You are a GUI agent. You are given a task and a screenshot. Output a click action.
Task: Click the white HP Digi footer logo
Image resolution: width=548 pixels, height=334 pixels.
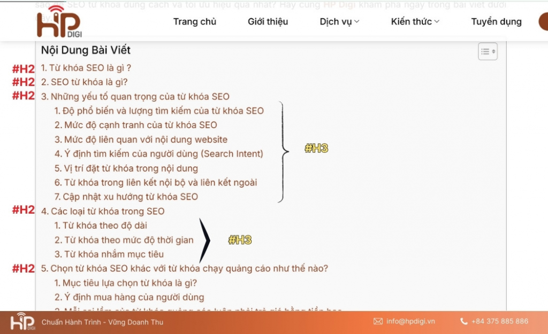pos(22,321)
